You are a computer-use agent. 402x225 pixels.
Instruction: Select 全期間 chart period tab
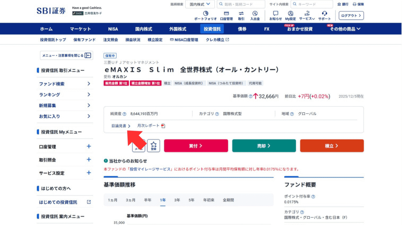point(228,200)
